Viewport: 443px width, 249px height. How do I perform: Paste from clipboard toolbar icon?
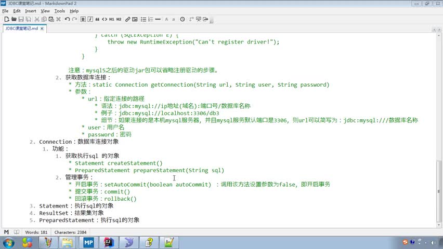click(51, 19)
